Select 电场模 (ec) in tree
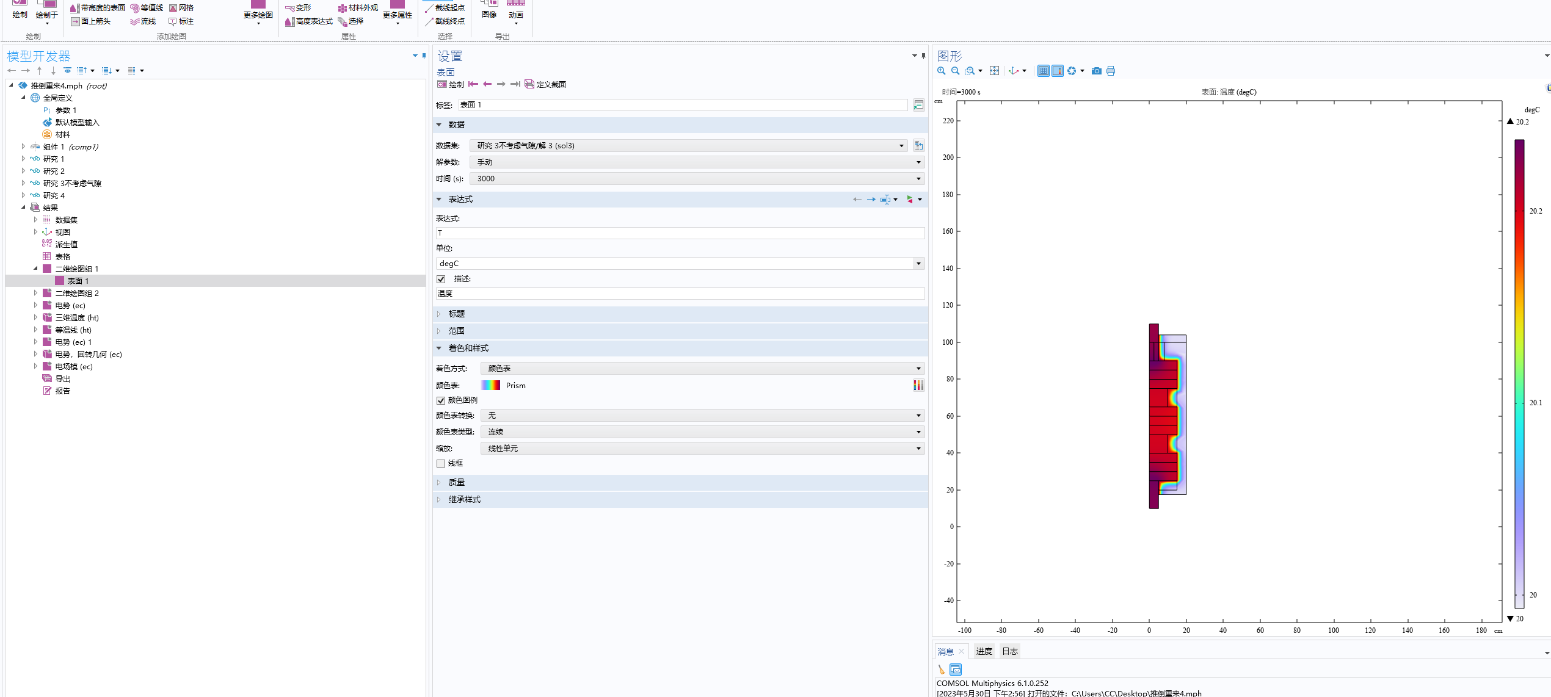This screenshot has width=1551, height=697. pyautogui.click(x=74, y=367)
